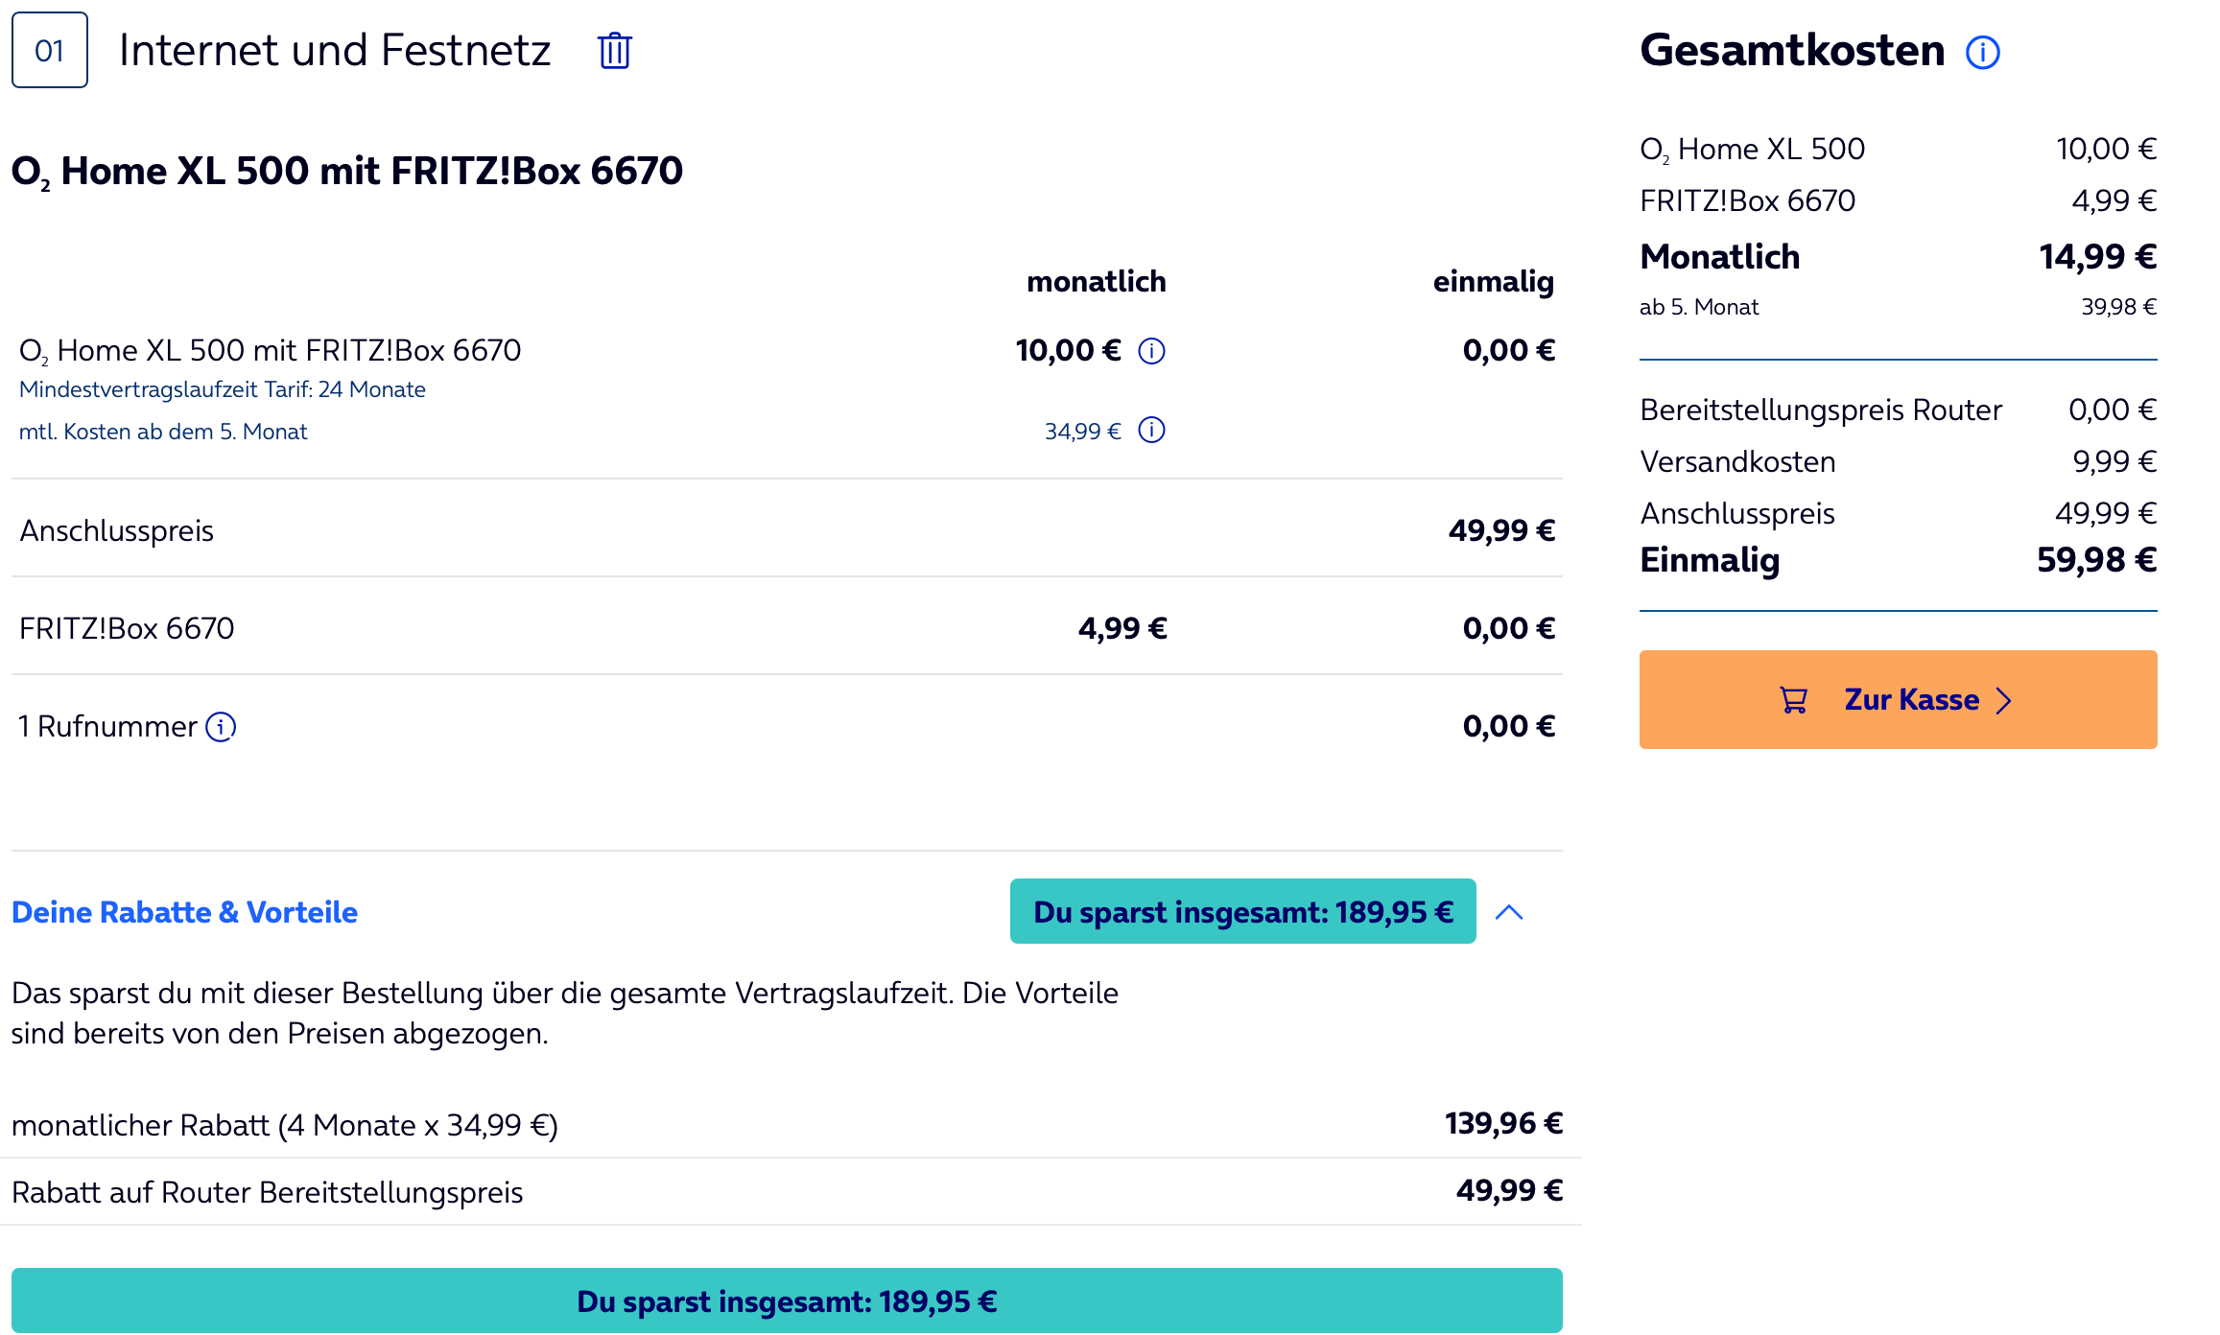Image resolution: width=2220 pixels, height=1335 pixels.
Task: Click Mindestvertragslaufzeit Tarif: 24 Monate text
Action: tap(223, 389)
